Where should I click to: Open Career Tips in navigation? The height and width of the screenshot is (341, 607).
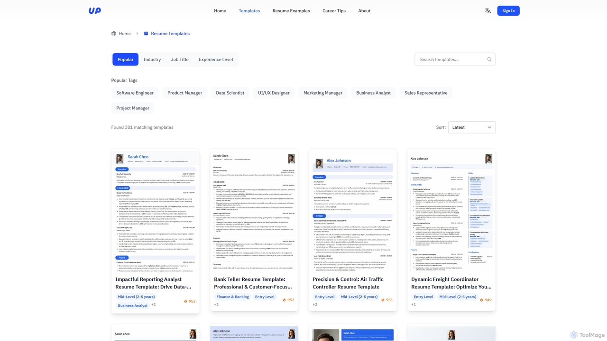pyautogui.click(x=334, y=10)
